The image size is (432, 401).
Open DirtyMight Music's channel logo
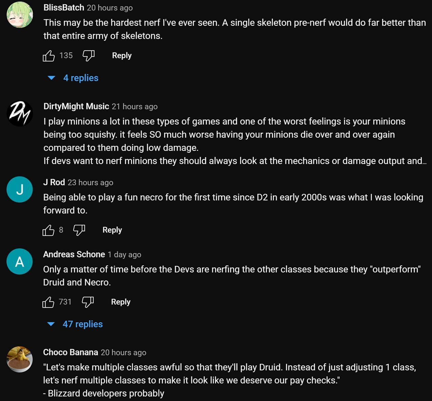(x=20, y=114)
